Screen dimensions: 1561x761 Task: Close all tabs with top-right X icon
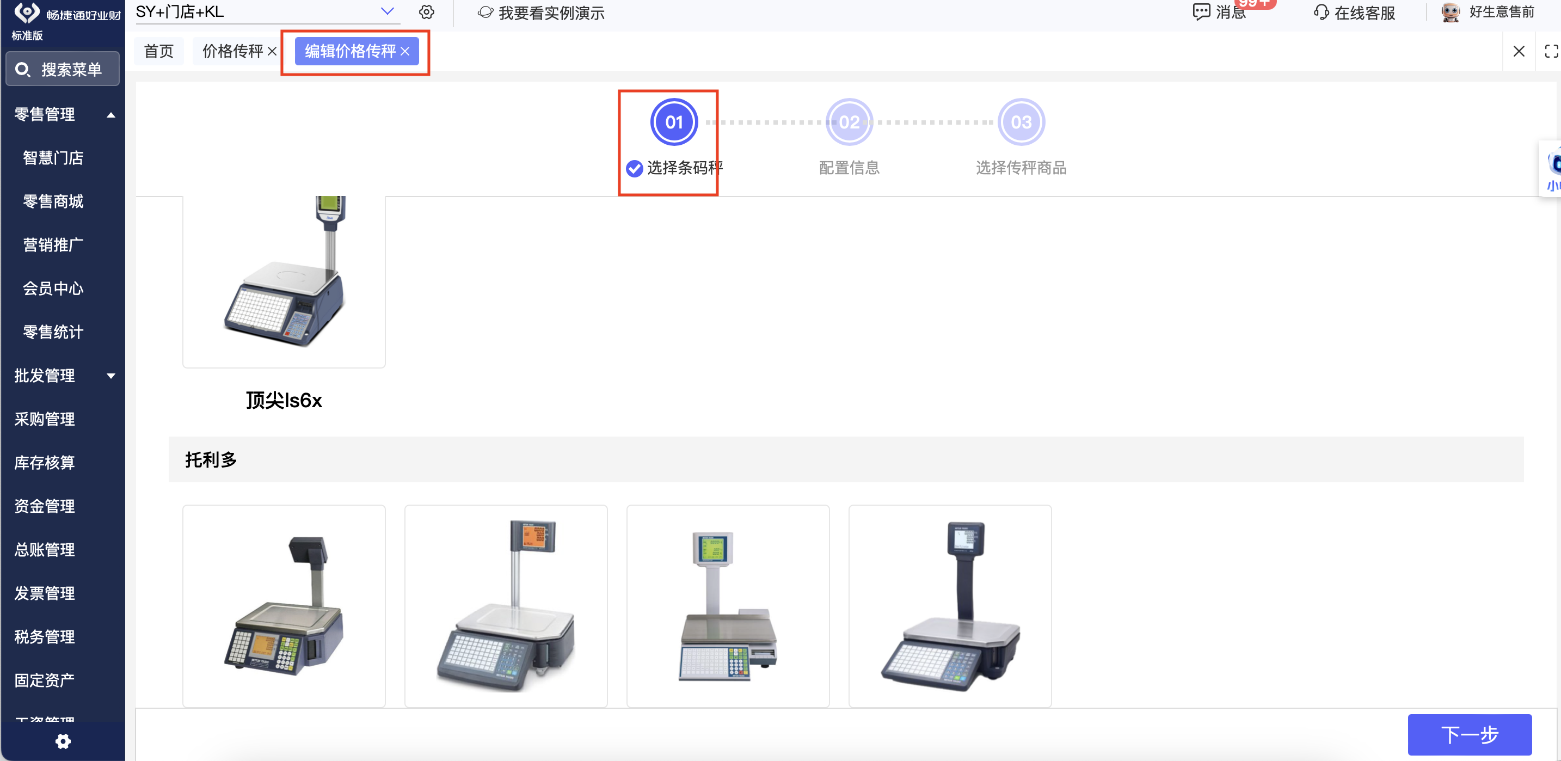(x=1519, y=52)
